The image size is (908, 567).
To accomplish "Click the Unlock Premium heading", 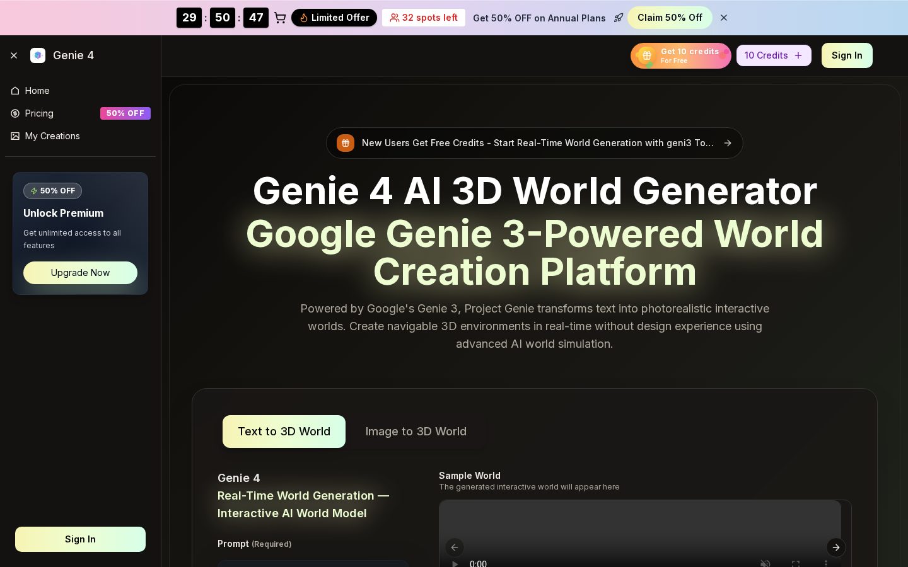I will click(x=63, y=213).
